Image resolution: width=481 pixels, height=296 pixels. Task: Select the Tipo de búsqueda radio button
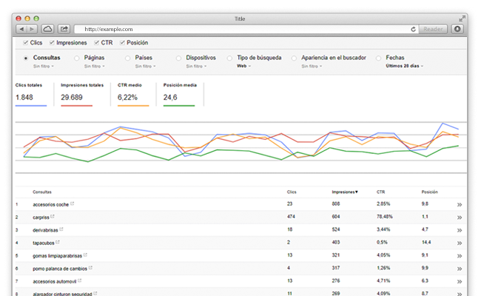229,58
